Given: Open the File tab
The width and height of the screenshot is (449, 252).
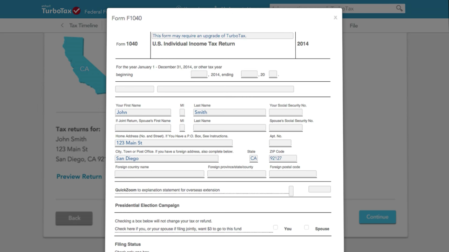Looking at the screenshot, I should (353, 25).
